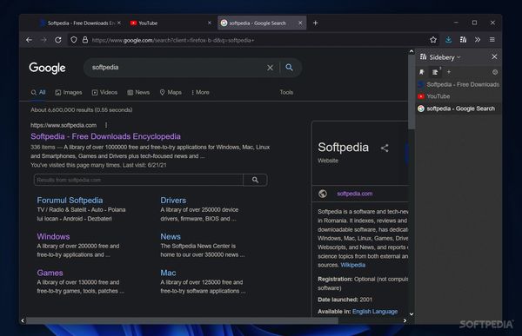Click the Google search magnifier button
This screenshot has width=522, height=336.
(290, 68)
